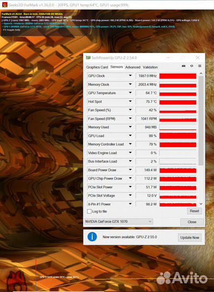The image size is (214, 292).
Task: Click the GPU-Z refresh icon
Action: click(192, 66)
